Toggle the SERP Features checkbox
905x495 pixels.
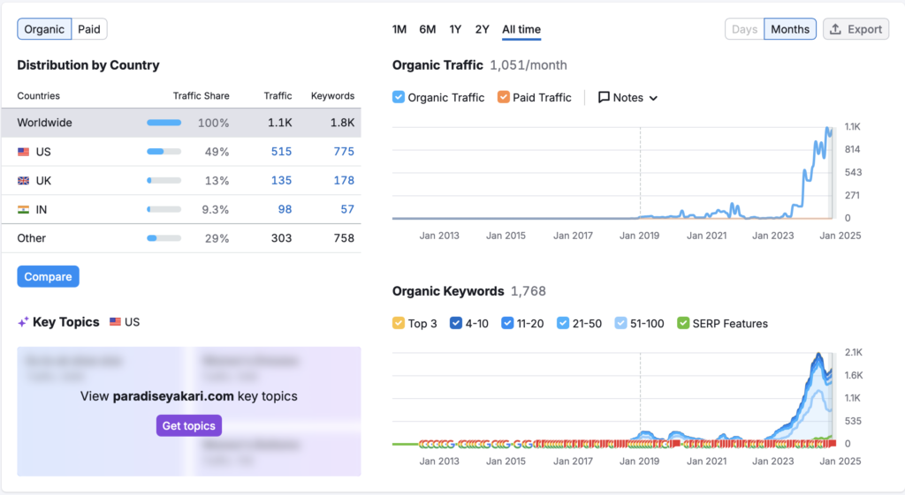(682, 324)
